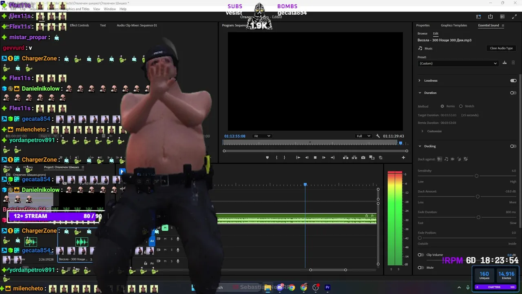Image resolution: width=522 pixels, height=294 pixels.
Task: Toggle the Duration switch
Action: [513, 93]
